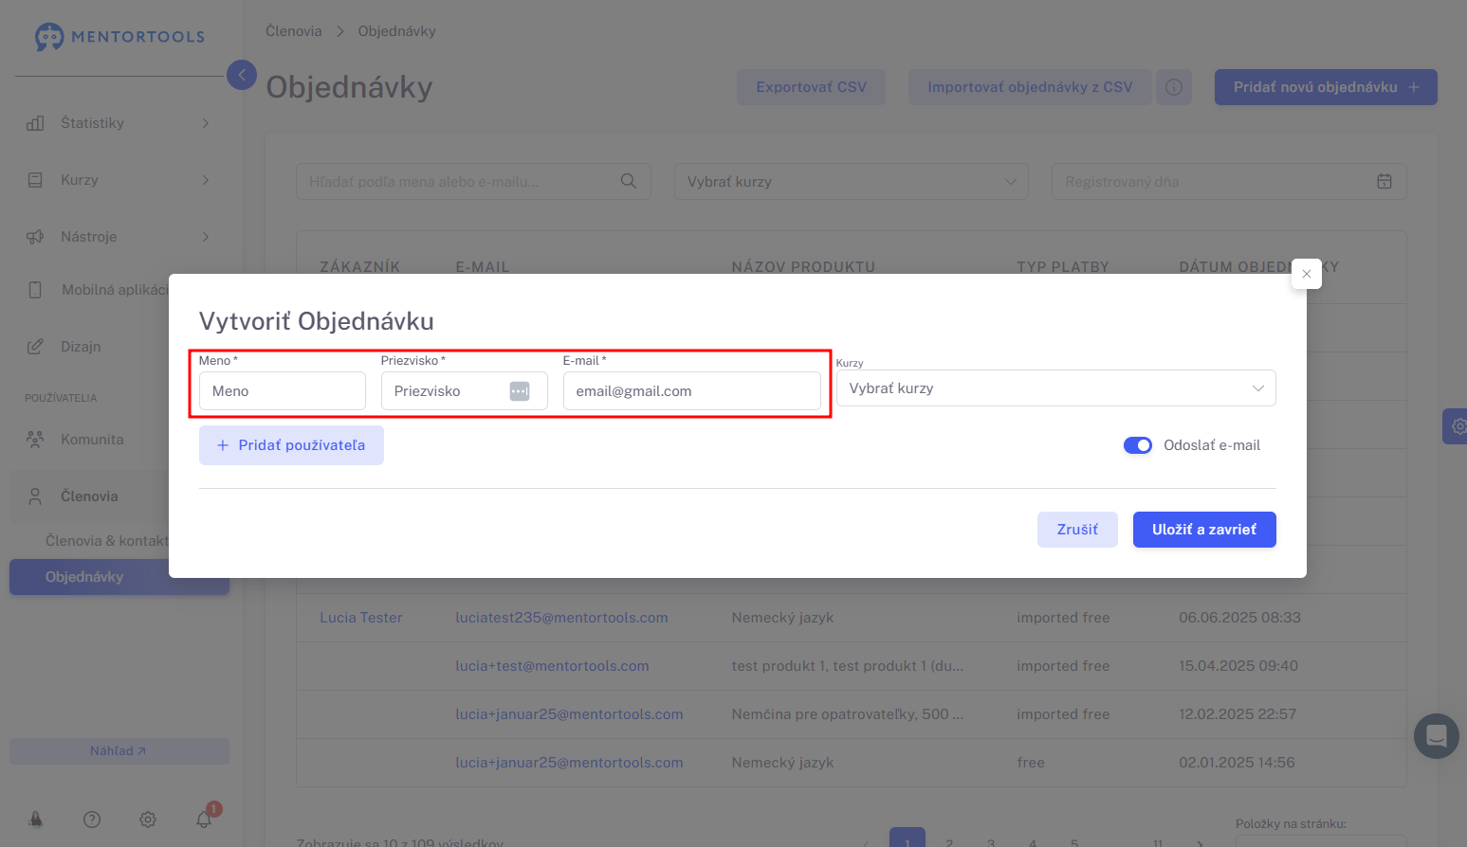Select Komunita in the sidebar
The image size is (1467, 847).
(x=92, y=440)
